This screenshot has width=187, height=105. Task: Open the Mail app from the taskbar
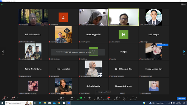click(x=54, y=103)
